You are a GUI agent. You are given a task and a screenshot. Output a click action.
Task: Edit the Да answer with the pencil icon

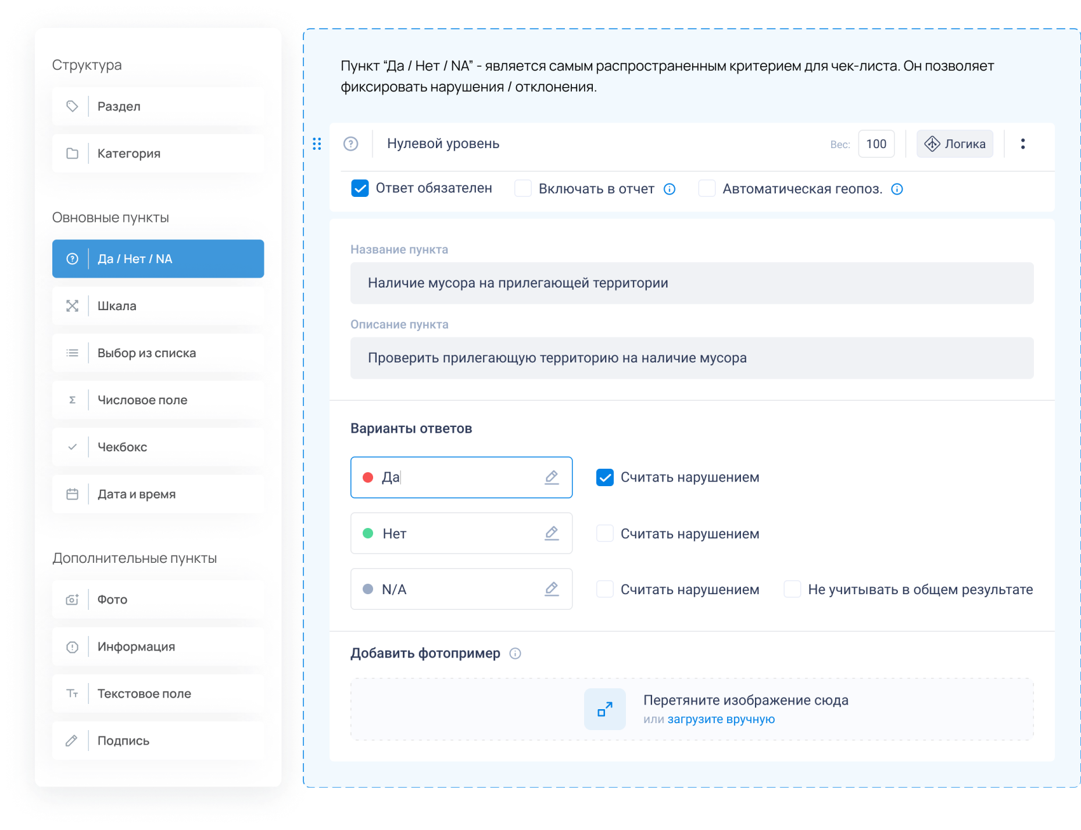click(x=551, y=477)
